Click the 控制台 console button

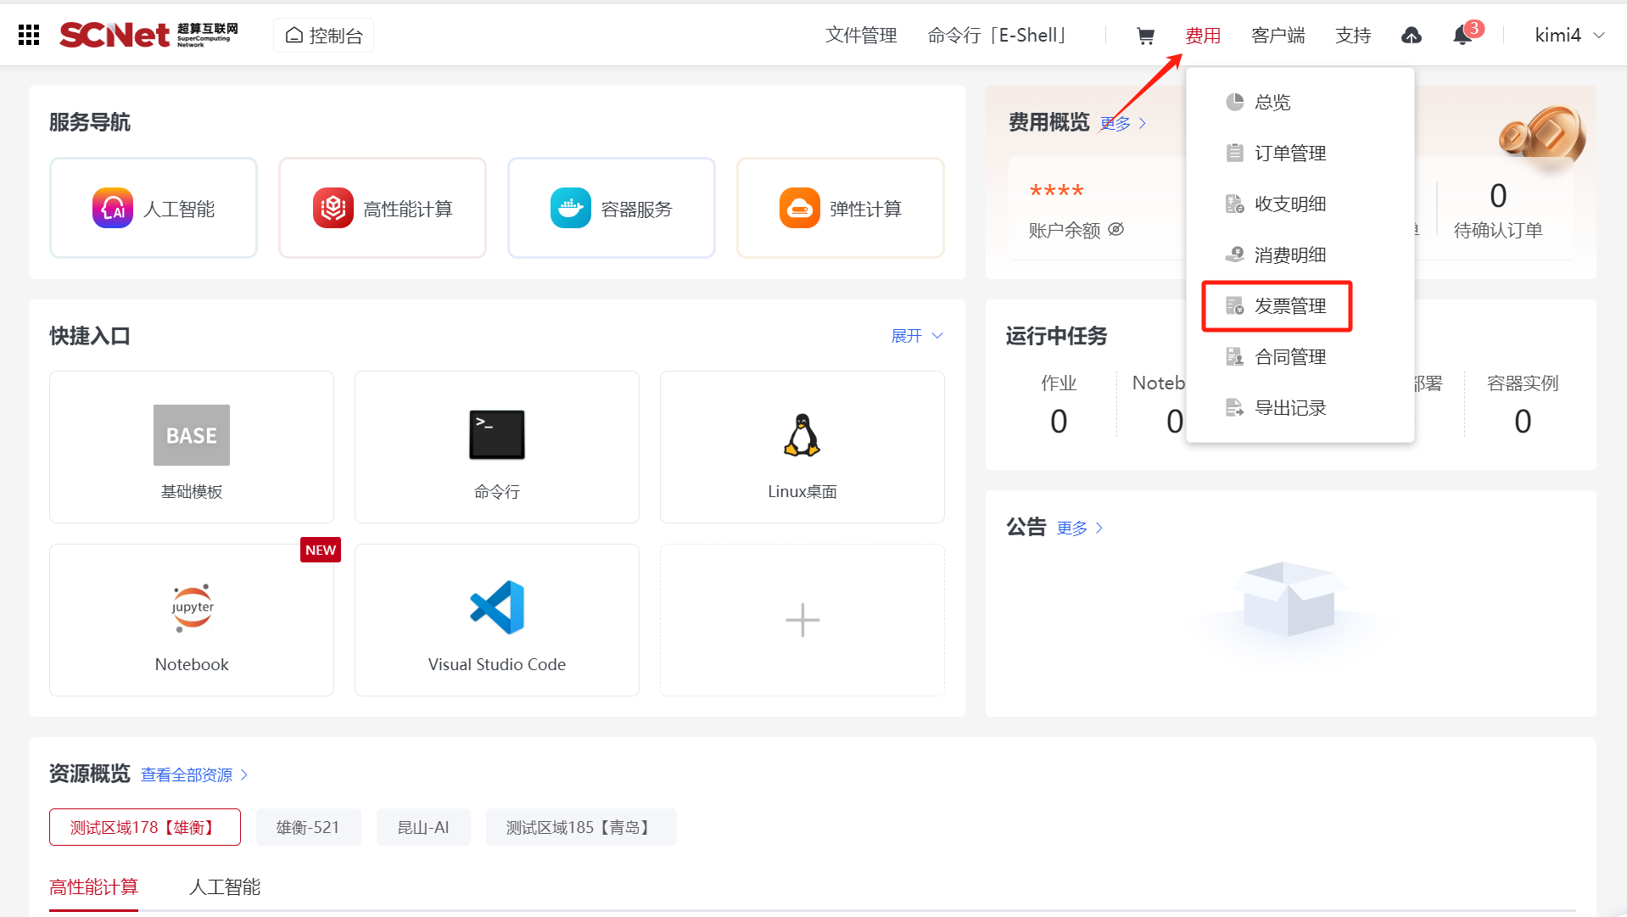pos(324,36)
